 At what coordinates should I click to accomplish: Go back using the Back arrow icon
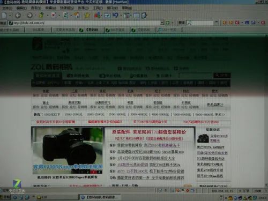pyautogui.click(x=18, y=16)
